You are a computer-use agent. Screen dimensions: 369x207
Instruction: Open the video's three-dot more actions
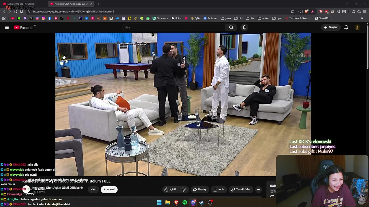pos(258,189)
